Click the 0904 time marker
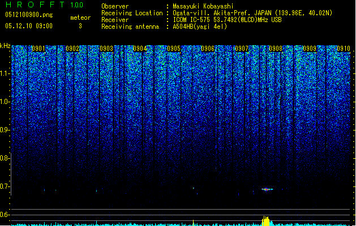Viewport: 356px width, 226px height. click(140, 49)
